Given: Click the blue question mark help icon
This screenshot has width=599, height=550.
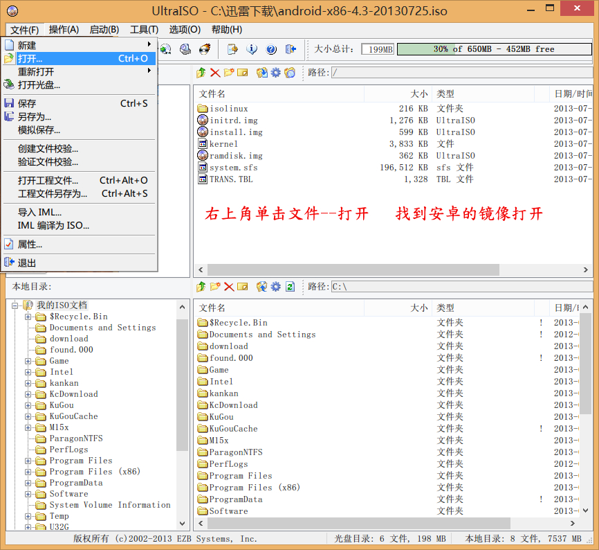Looking at the screenshot, I should [x=271, y=49].
